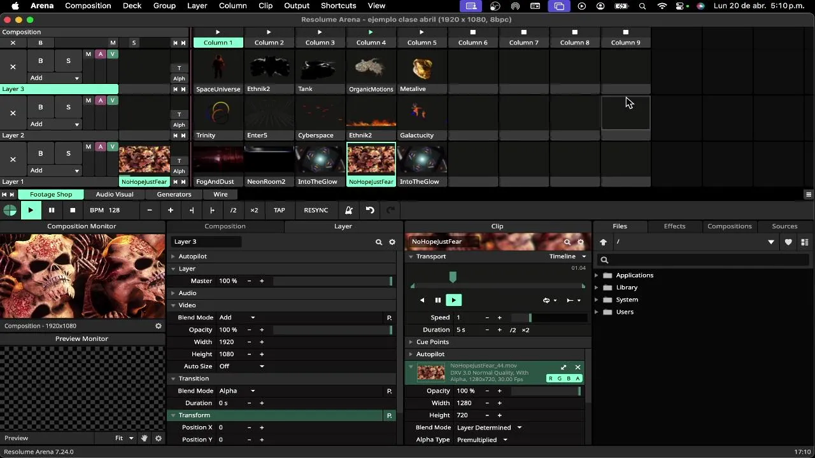Viewport: 815px width, 458px height.
Task: Toggle the A audio button on Layer 3
Action: (100, 54)
